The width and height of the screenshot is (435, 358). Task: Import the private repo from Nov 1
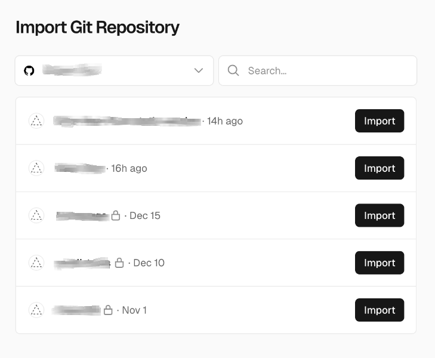pyautogui.click(x=380, y=310)
